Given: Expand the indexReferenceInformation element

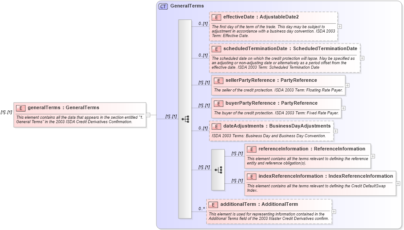Looking at the screenshot, I should point(398,183).
